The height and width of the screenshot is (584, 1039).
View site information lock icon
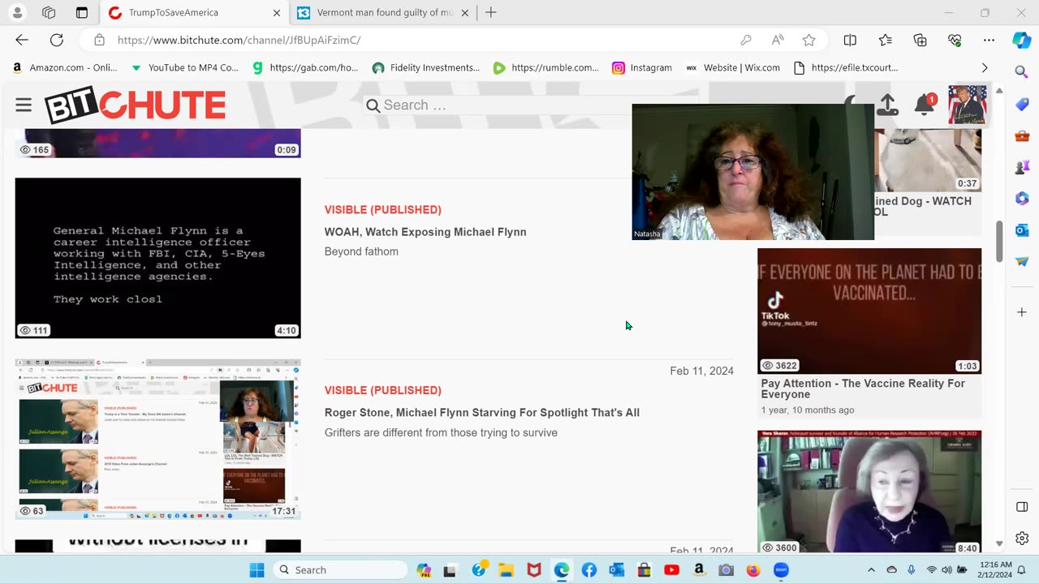[x=99, y=40]
